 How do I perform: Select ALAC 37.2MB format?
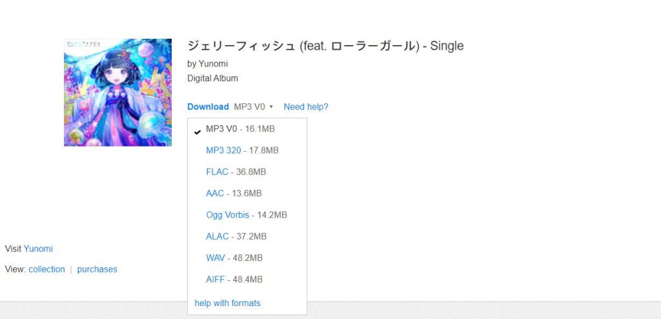(217, 236)
